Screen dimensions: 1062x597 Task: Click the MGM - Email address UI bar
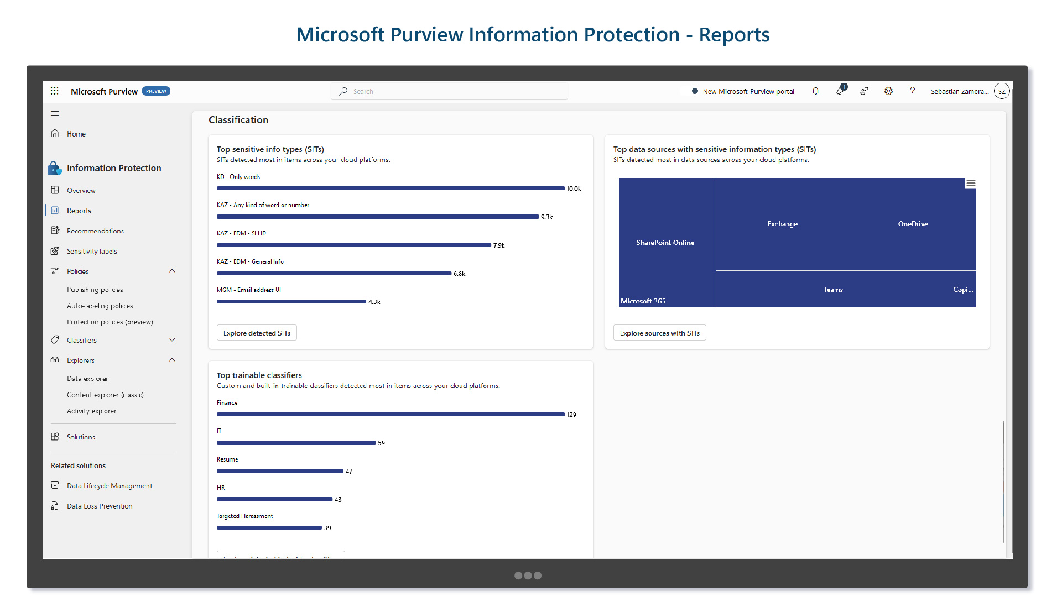[291, 302]
